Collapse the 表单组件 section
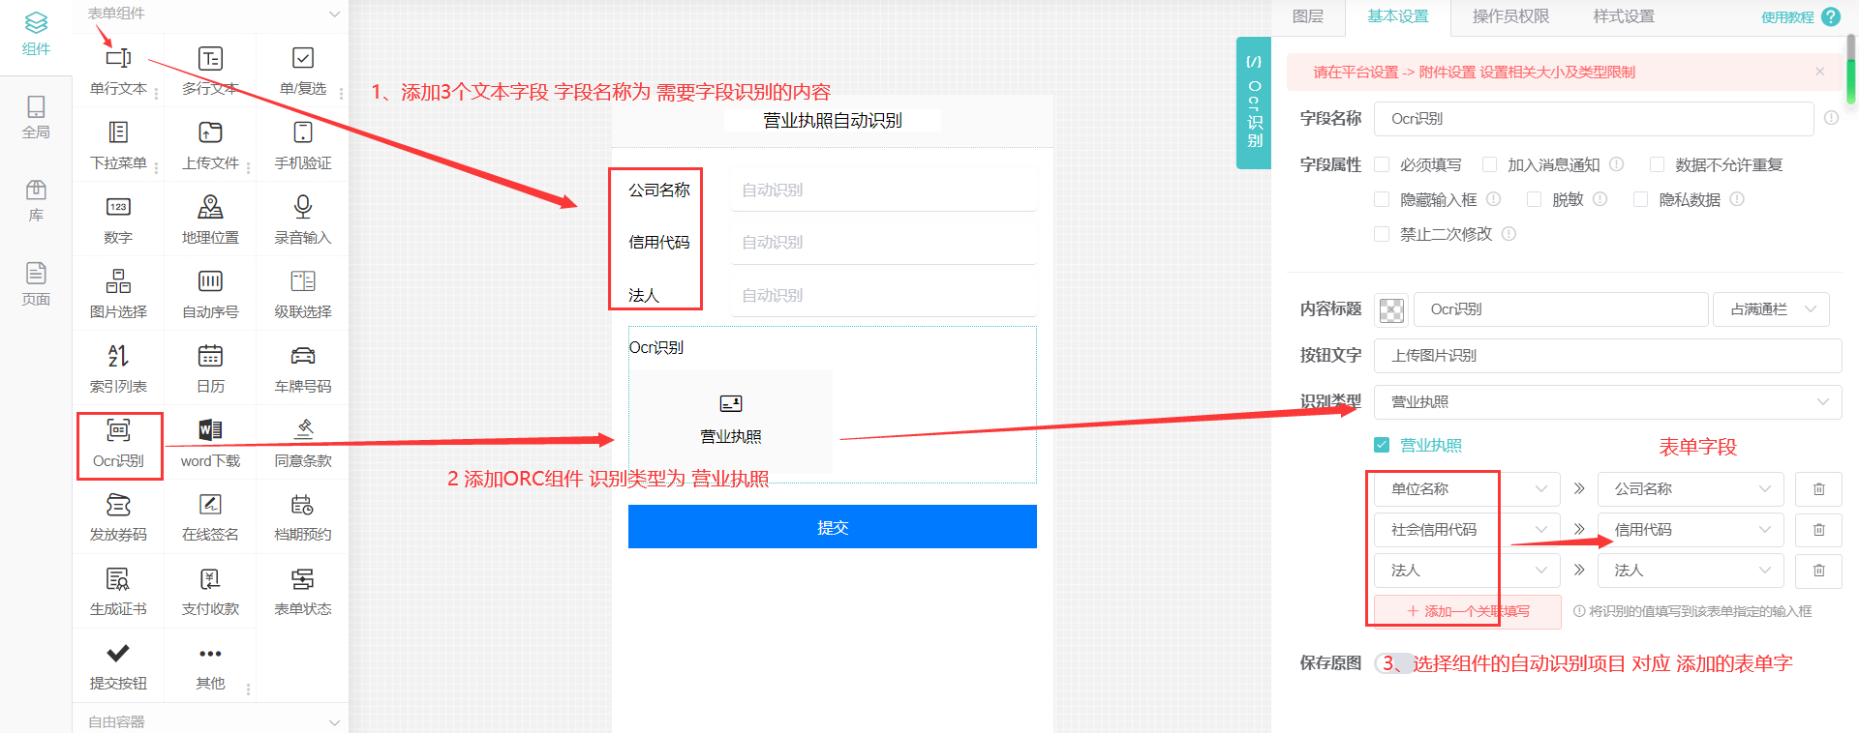The width and height of the screenshot is (1859, 733). [334, 14]
